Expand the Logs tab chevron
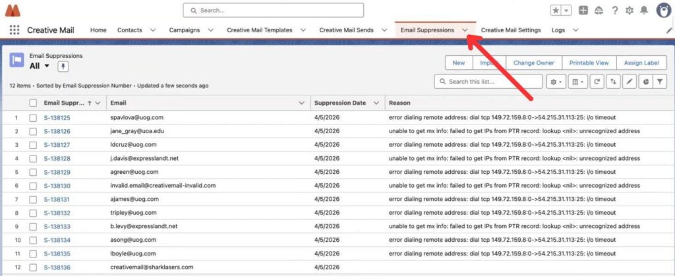675x276 pixels. [575, 30]
